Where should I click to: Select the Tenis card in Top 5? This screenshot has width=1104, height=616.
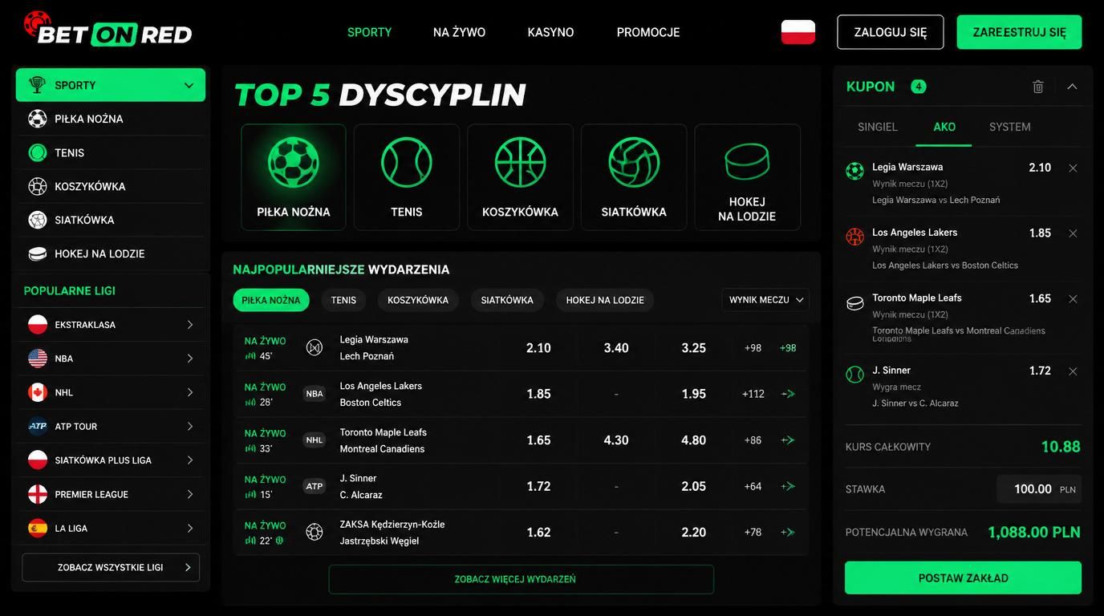407,177
